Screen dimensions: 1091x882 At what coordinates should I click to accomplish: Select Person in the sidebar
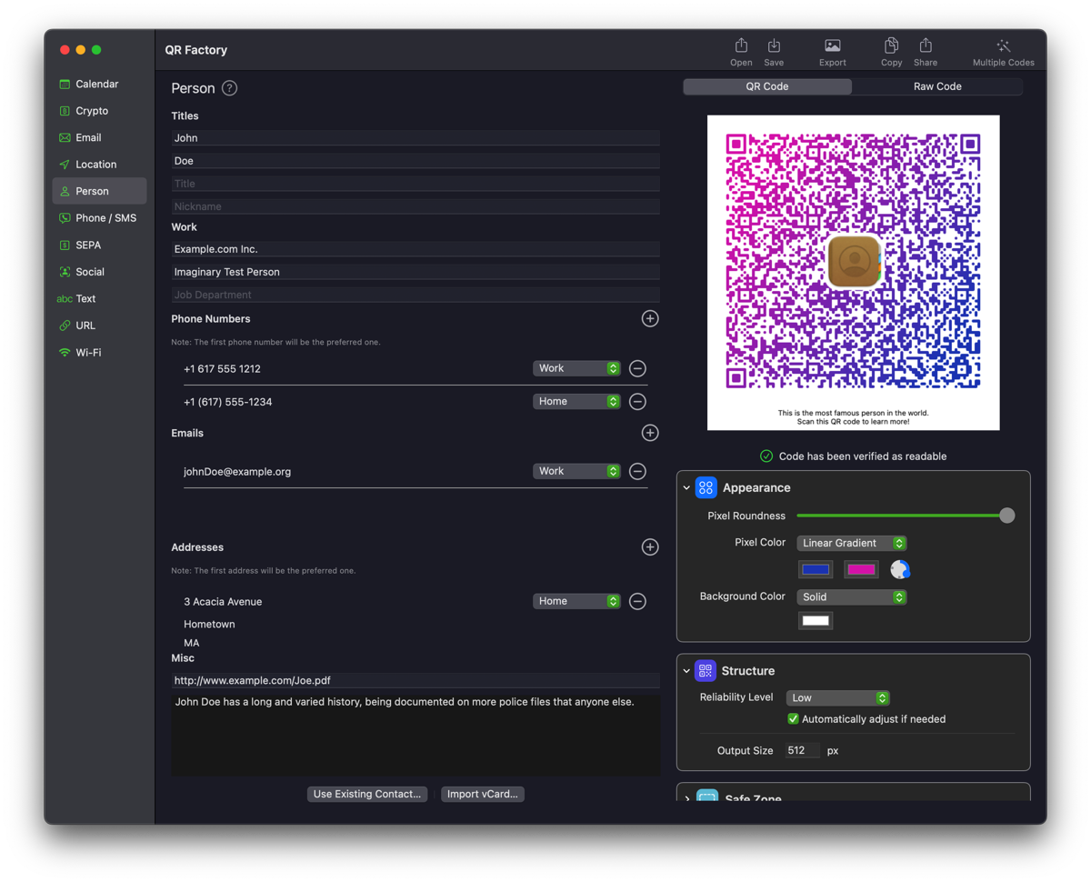[98, 191]
